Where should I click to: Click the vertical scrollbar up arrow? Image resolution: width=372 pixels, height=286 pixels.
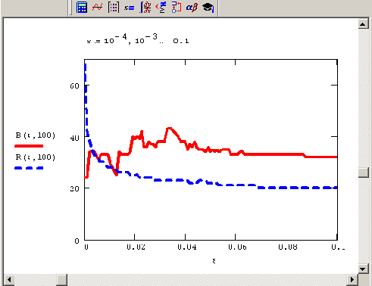pyautogui.click(x=363, y=24)
